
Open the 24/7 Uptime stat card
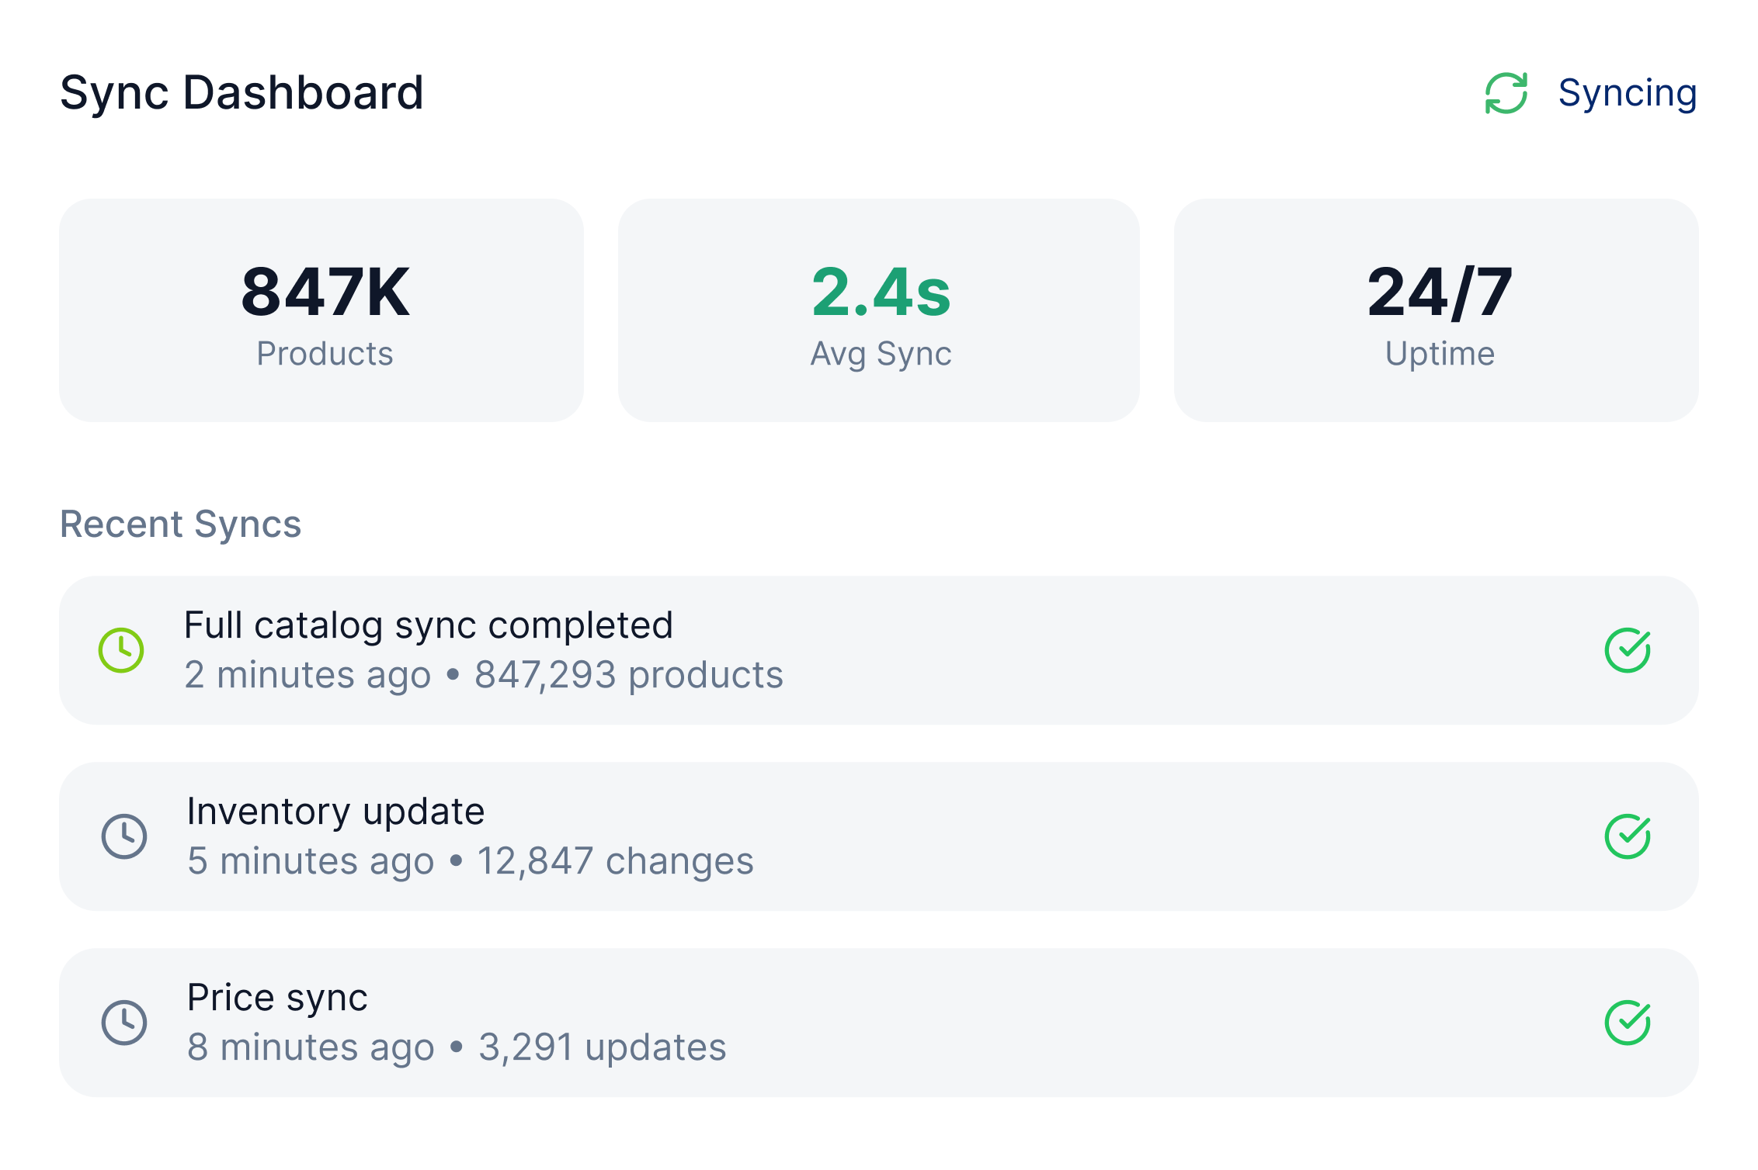tap(1437, 310)
